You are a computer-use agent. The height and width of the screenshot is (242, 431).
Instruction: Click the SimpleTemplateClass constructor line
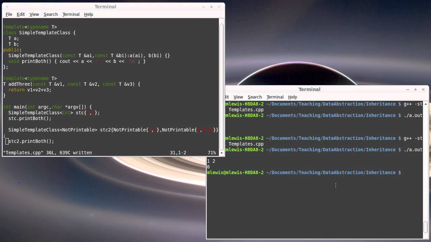click(89, 55)
